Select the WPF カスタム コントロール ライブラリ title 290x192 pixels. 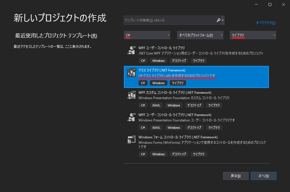click(x=175, y=92)
